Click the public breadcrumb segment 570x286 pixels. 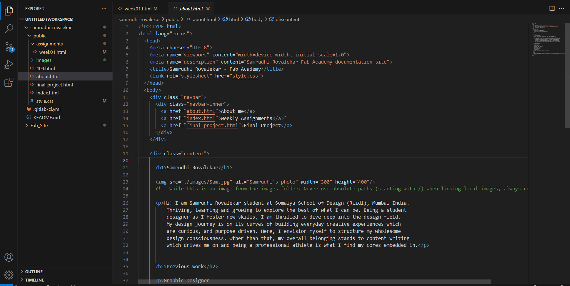click(x=172, y=19)
